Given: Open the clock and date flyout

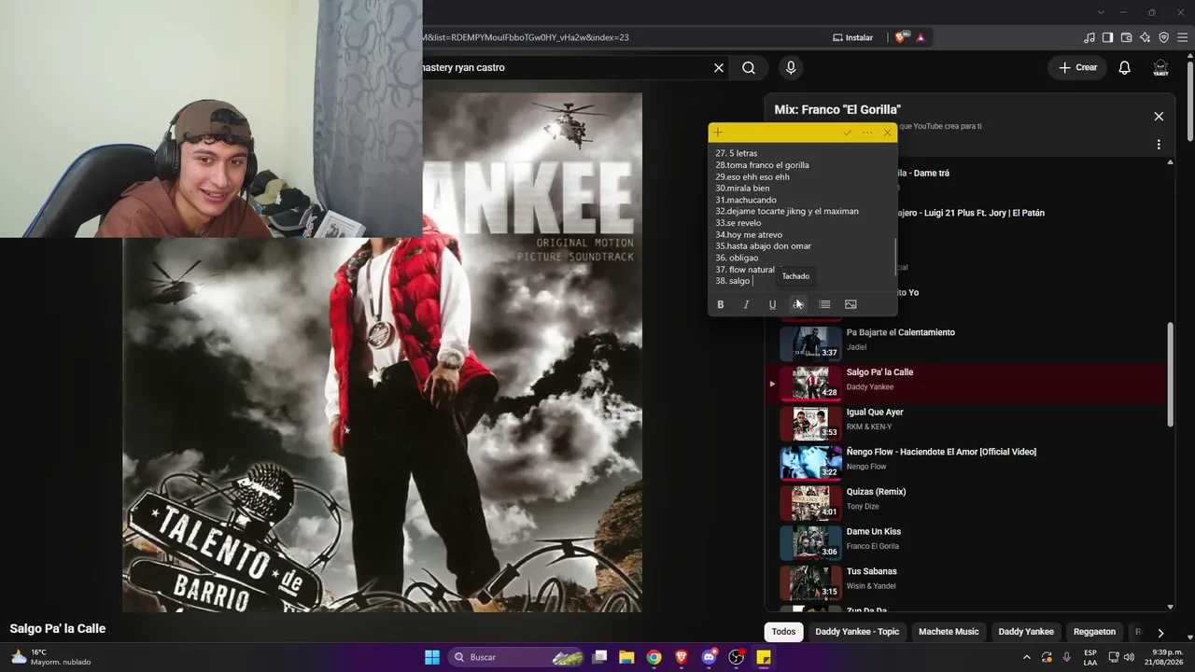Looking at the screenshot, I should 1167,657.
